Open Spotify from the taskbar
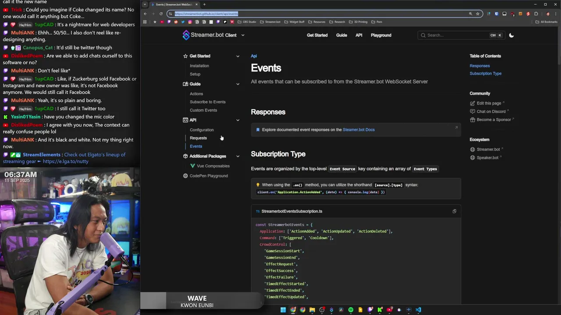 coord(351,310)
